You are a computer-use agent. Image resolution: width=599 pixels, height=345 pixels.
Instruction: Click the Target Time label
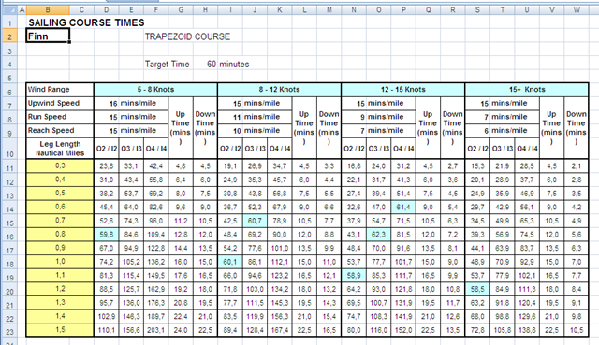pos(167,65)
